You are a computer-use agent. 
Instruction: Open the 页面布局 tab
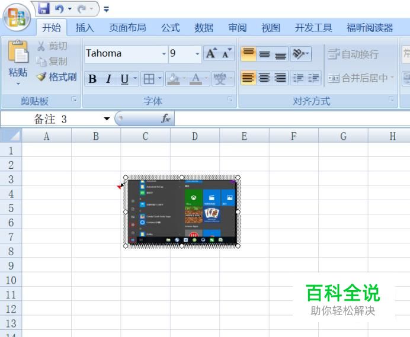127,27
